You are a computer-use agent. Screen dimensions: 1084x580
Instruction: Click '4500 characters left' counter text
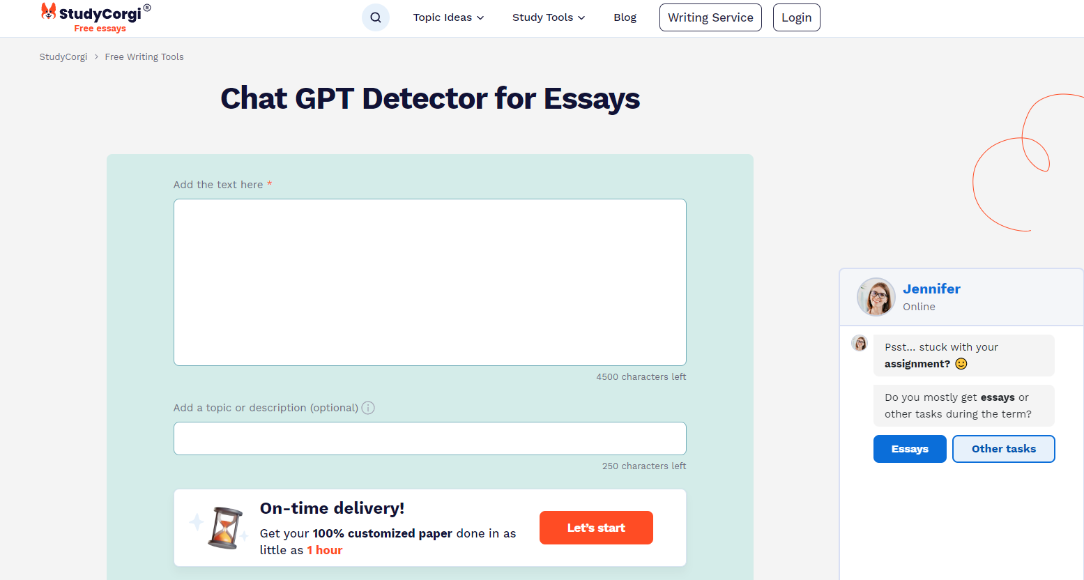pyautogui.click(x=641, y=377)
